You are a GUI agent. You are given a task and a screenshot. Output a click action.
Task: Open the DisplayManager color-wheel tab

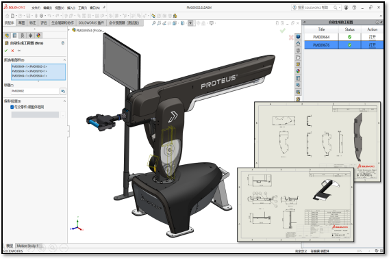point(38,36)
